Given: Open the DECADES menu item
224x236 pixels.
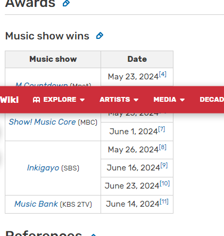Looking at the screenshot, I should (x=212, y=100).
